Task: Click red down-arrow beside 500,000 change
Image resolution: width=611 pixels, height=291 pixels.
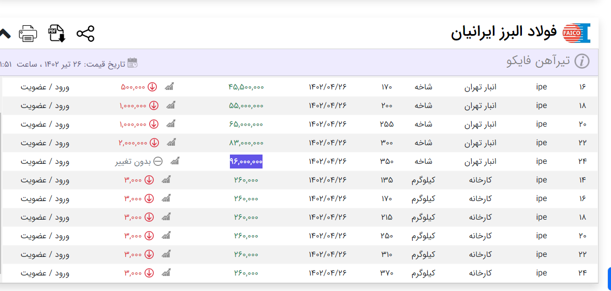Action: coord(152,87)
